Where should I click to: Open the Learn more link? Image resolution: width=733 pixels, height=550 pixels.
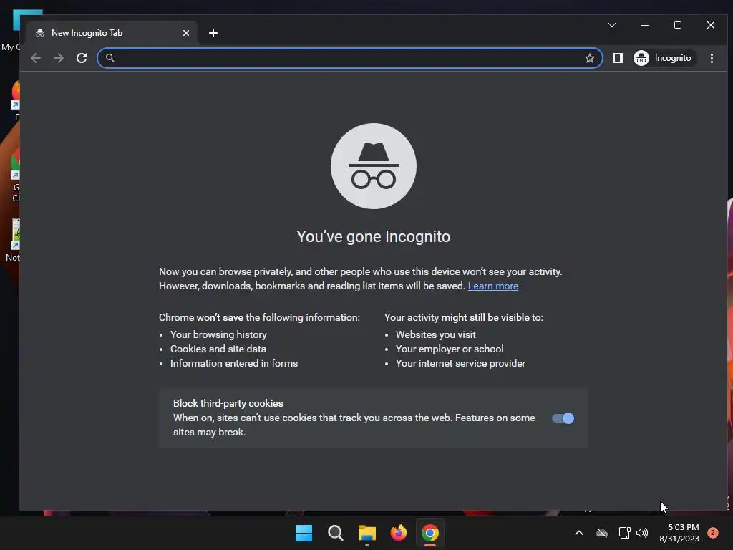(x=493, y=286)
